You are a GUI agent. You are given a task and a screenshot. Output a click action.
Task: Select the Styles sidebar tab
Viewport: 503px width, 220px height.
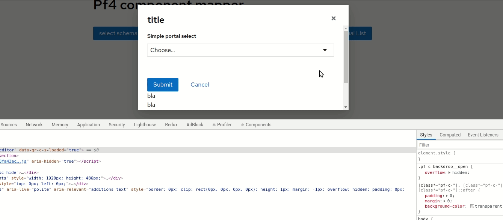[426, 135]
